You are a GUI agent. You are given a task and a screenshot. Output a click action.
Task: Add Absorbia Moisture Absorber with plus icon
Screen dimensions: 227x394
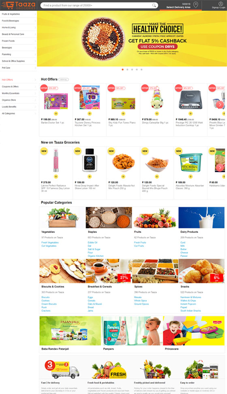tap(191, 177)
